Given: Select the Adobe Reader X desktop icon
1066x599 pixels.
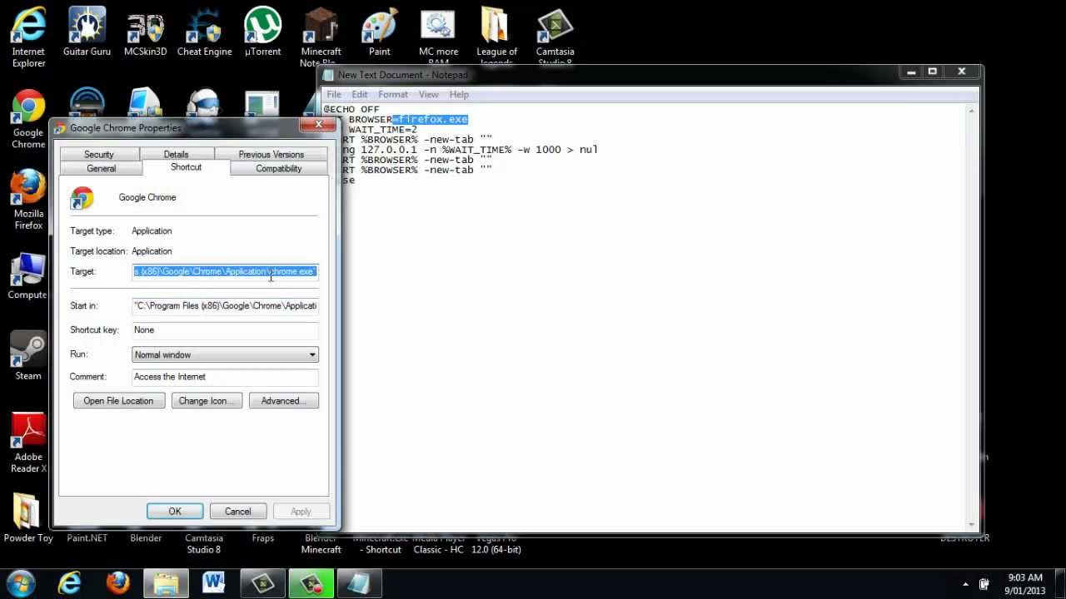Looking at the screenshot, I should pos(28,443).
